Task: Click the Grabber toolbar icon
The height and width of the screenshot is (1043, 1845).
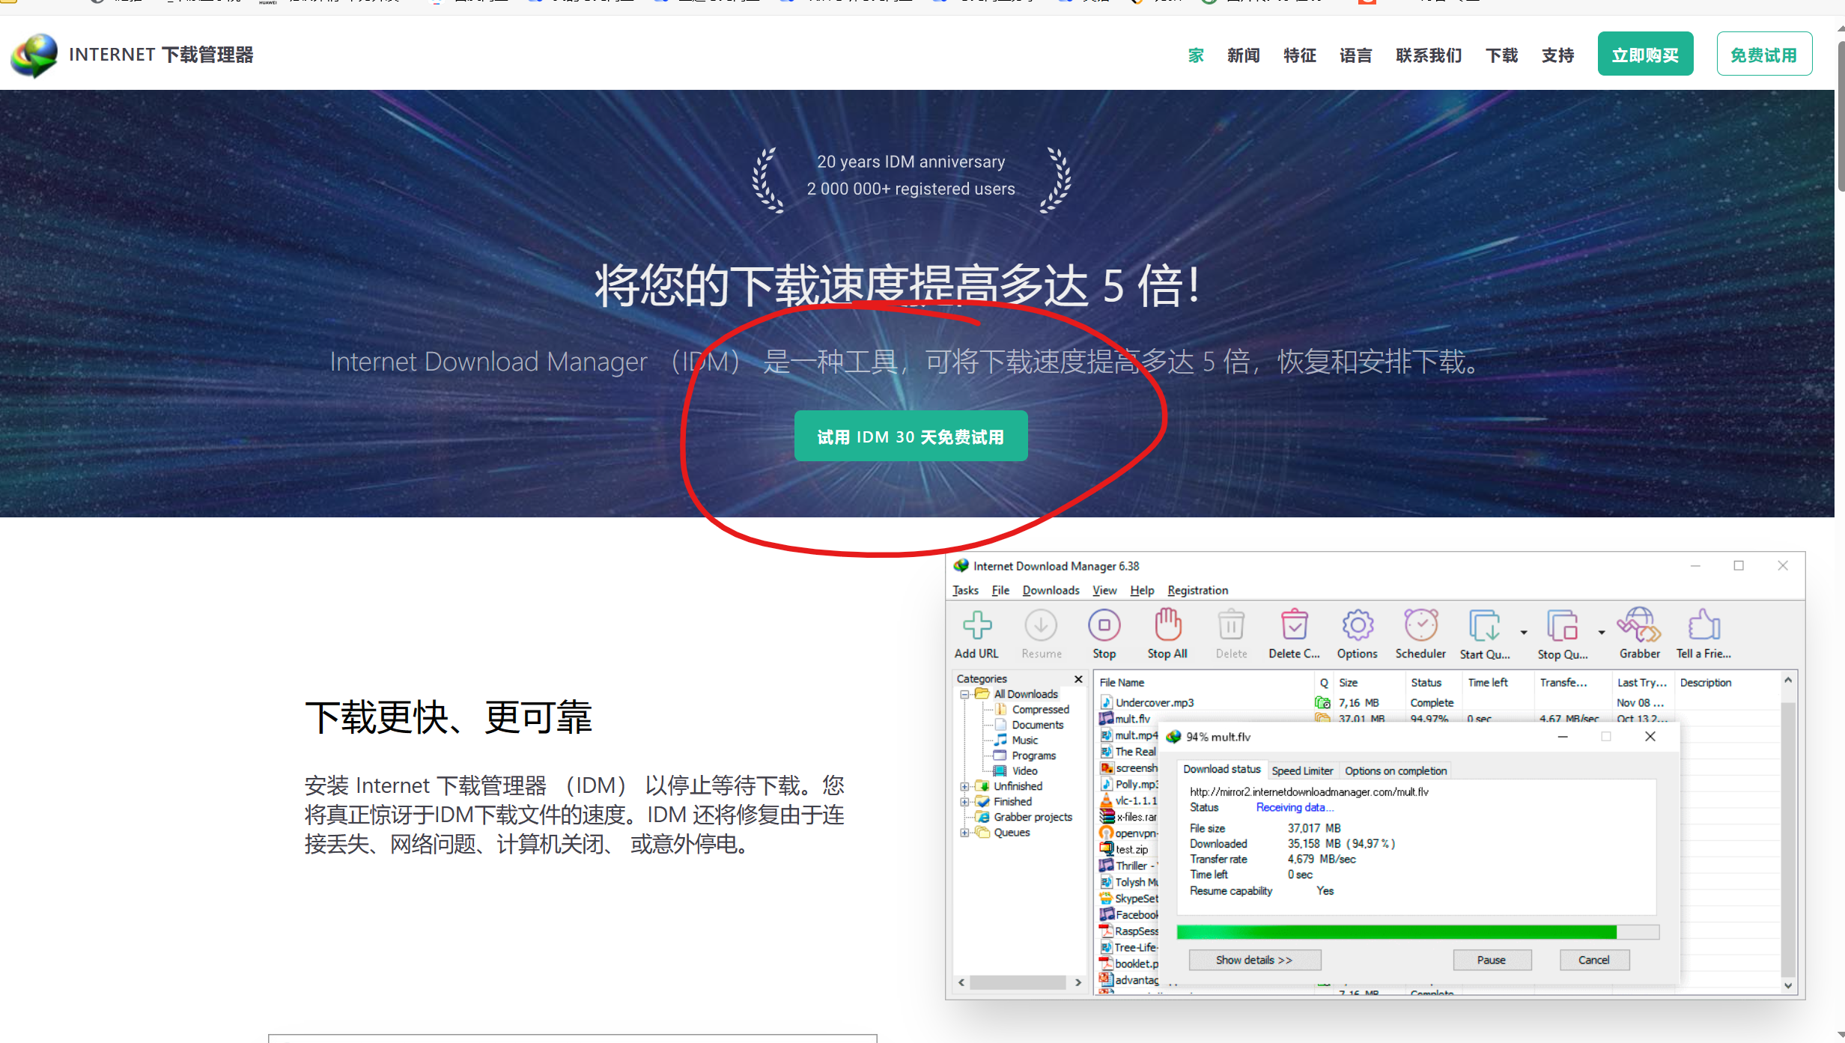Action: click(x=1639, y=625)
